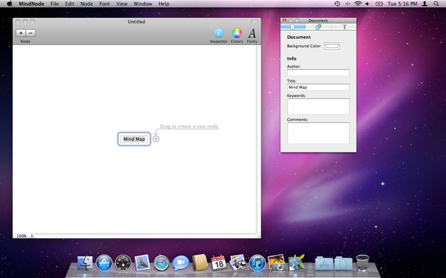Screen dimensions: 446x278
Task: Click the clock showing Tue 5:16 PM
Action: click(402, 4)
